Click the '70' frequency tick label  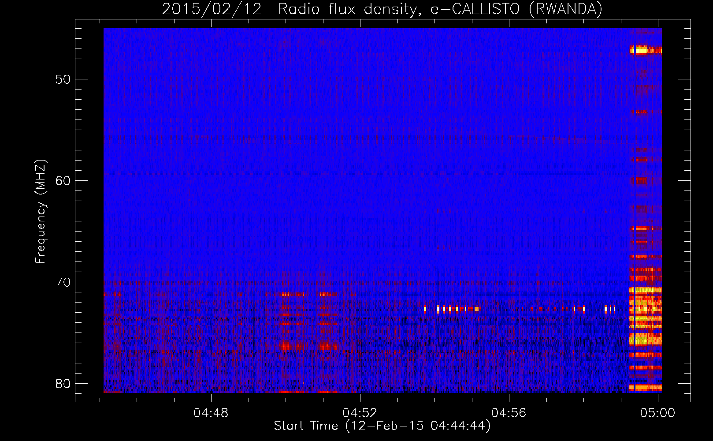coord(63,282)
